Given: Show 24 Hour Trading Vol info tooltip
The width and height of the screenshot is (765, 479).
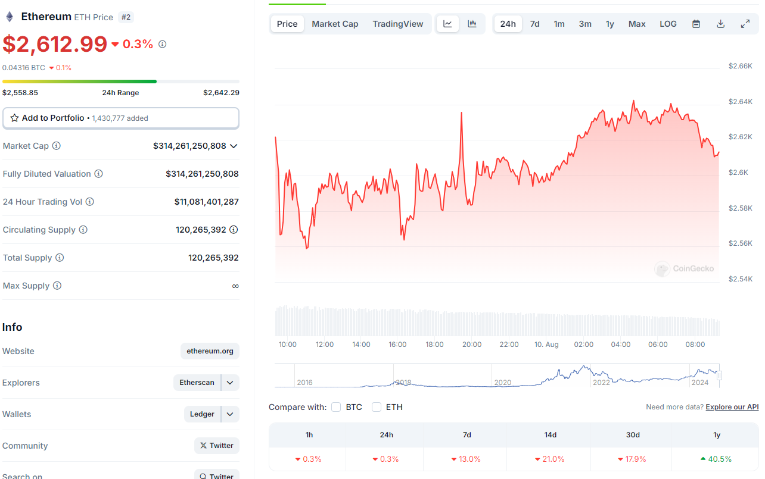Looking at the screenshot, I should pyautogui.click(x=90, y=202).
